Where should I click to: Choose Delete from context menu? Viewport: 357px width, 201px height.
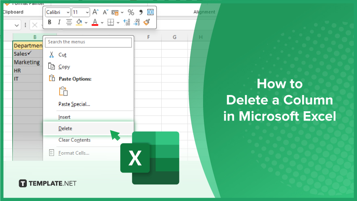89,128
